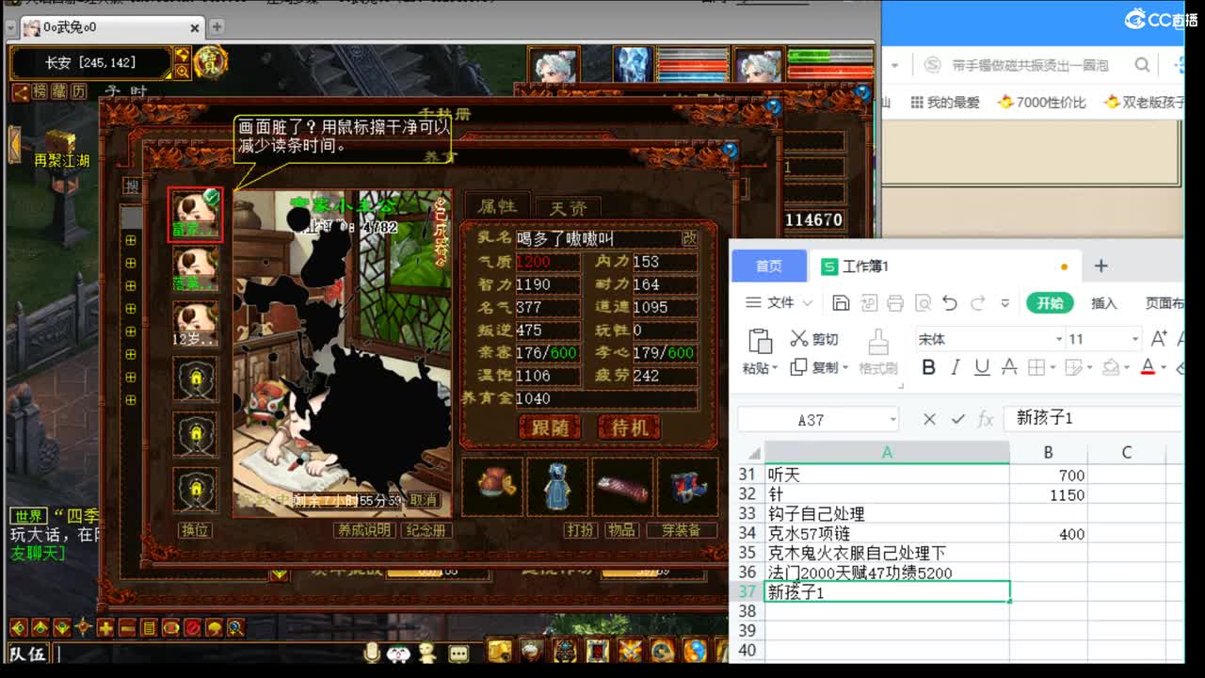This screenshot has width=1205, height=678.
Task: Toggle italic formatting in WPS
Action: pyautogui.click(x=956, y=367)
